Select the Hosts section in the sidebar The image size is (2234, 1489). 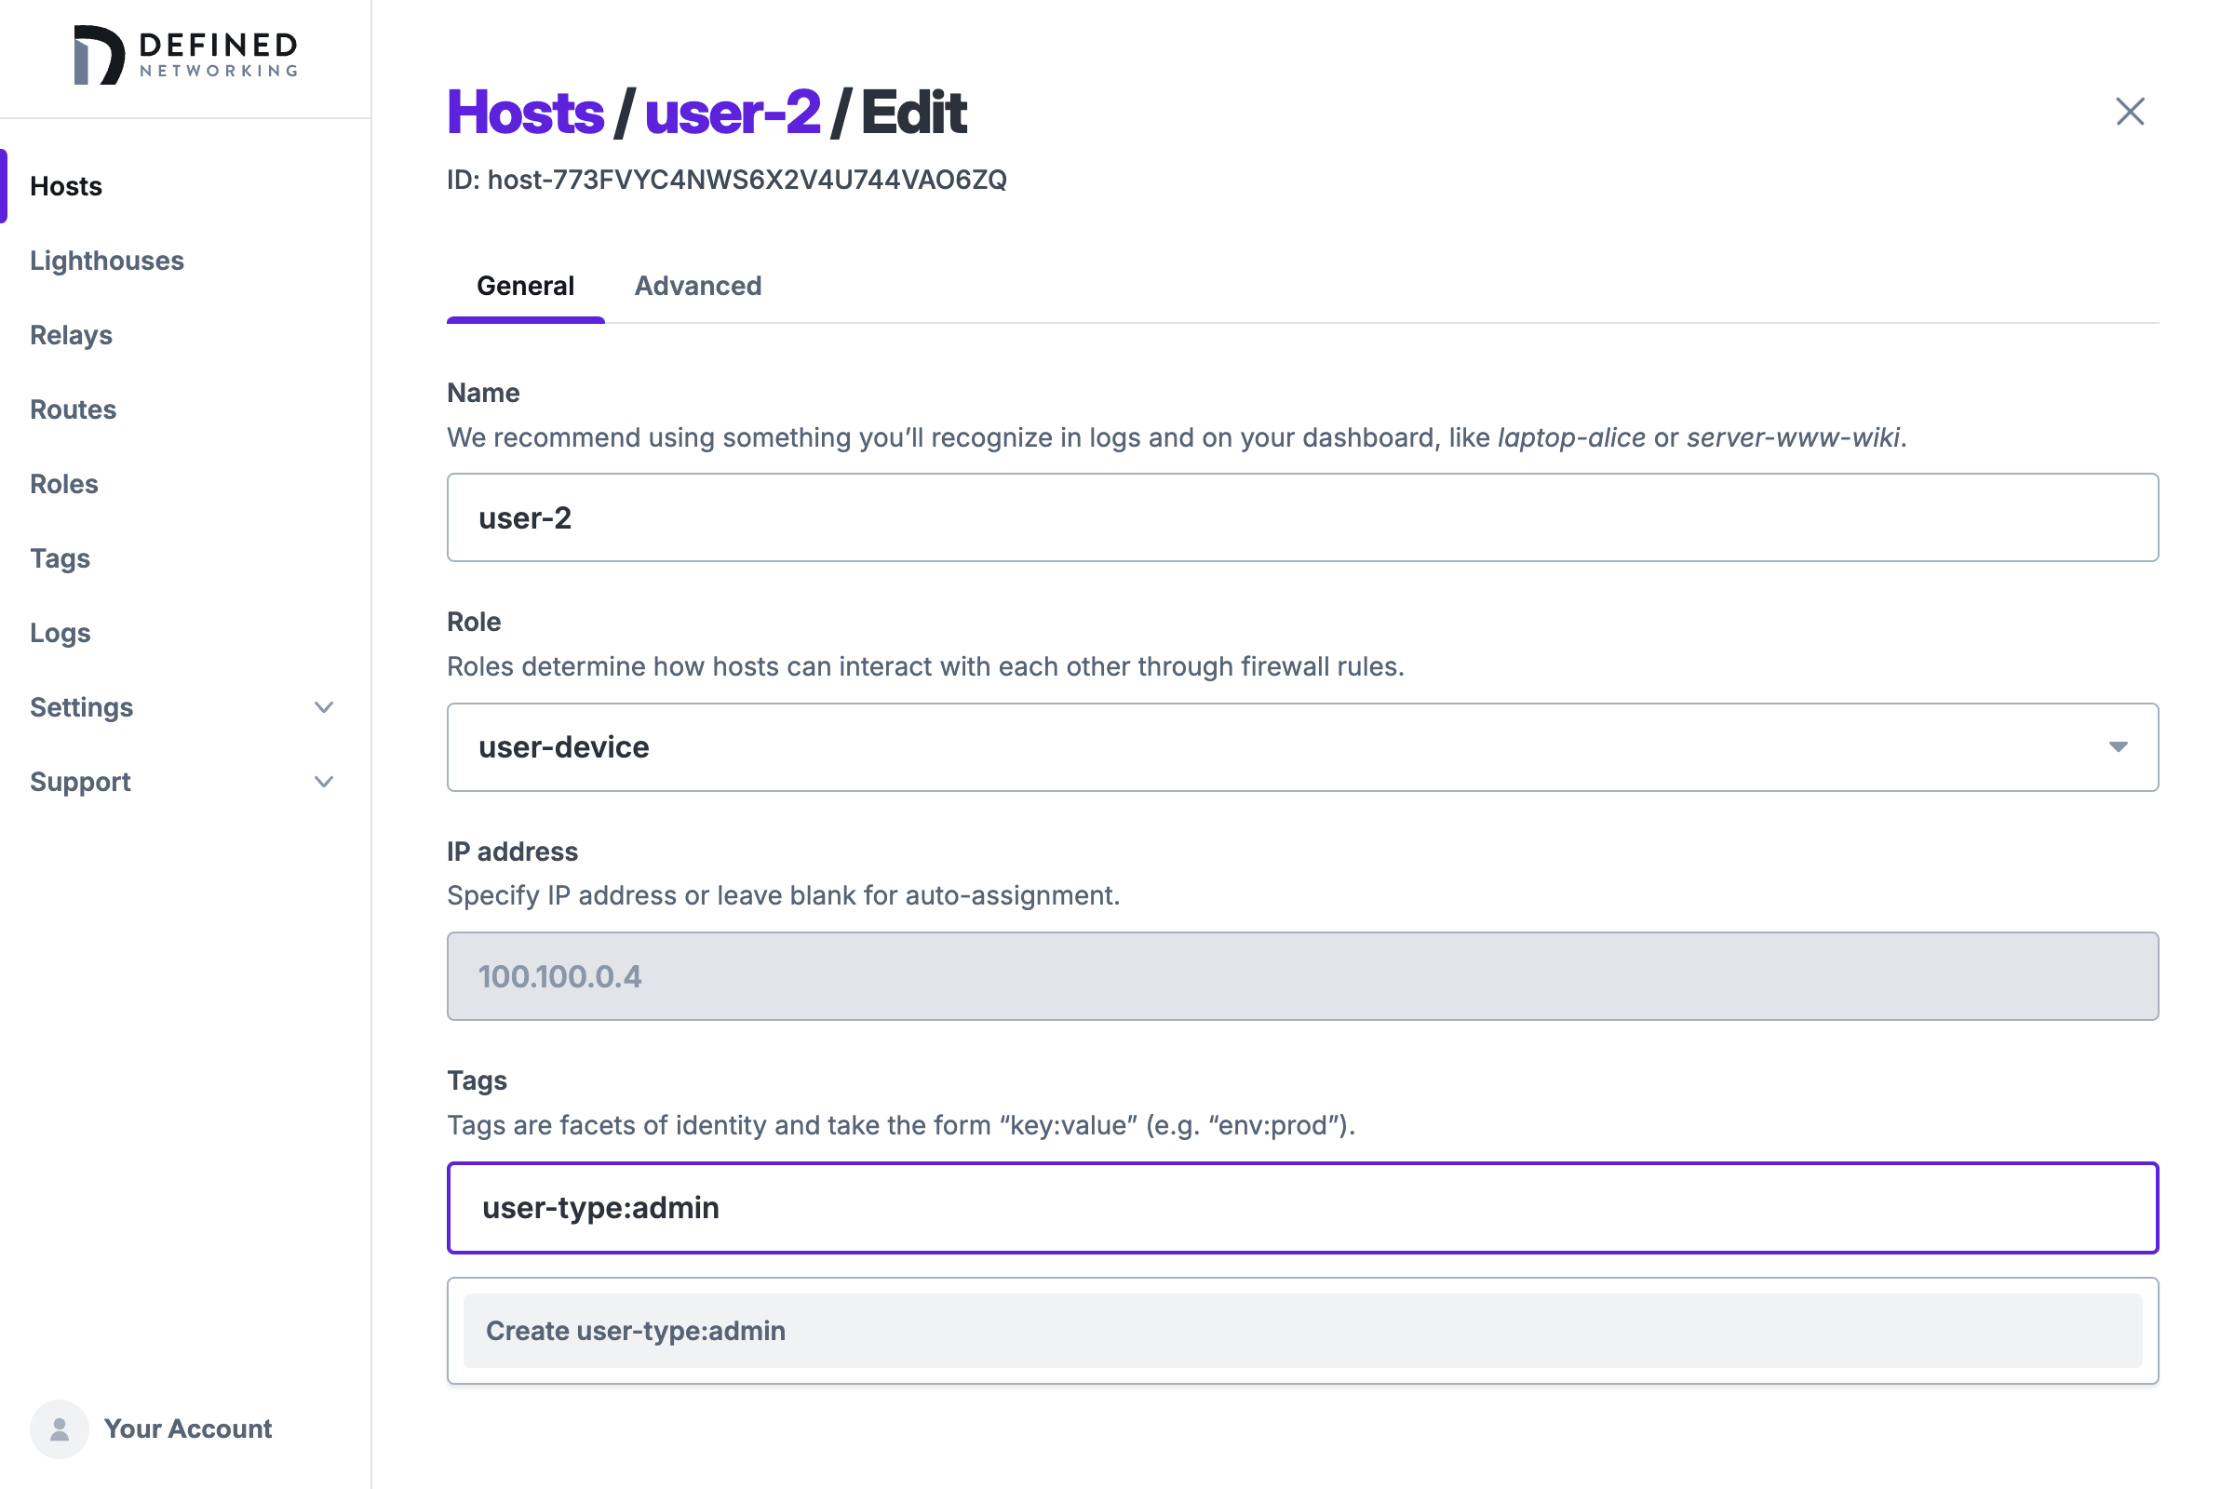(x=65, y=186)
